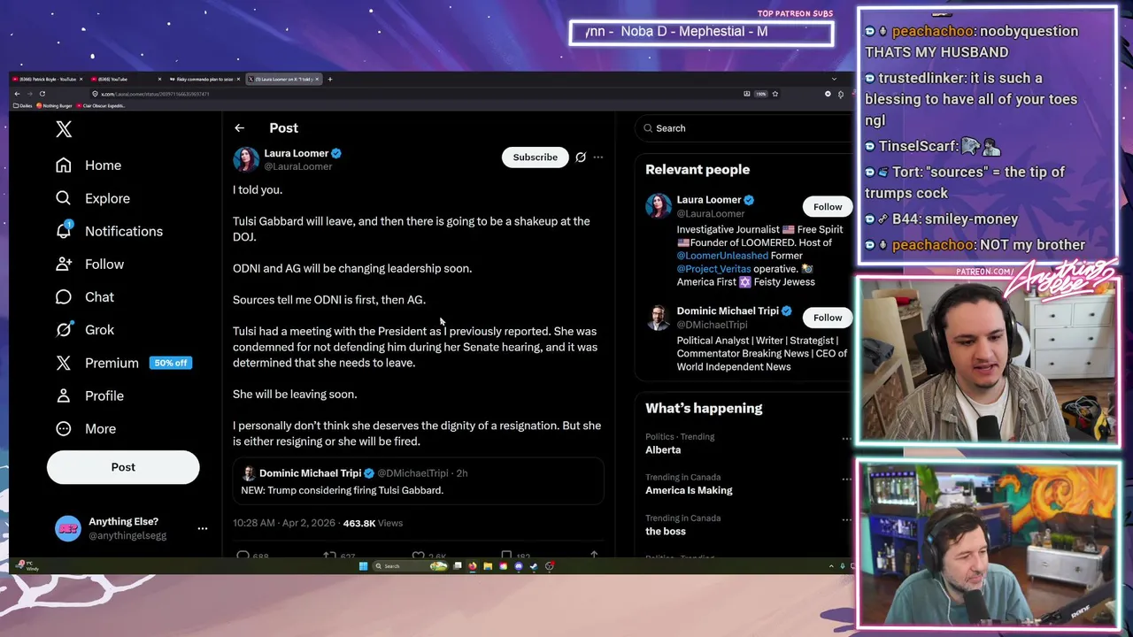Open Dominic Michael Tripi's profile name
The width and height of the screenshot is (1133, 637).
pos(728,311)
